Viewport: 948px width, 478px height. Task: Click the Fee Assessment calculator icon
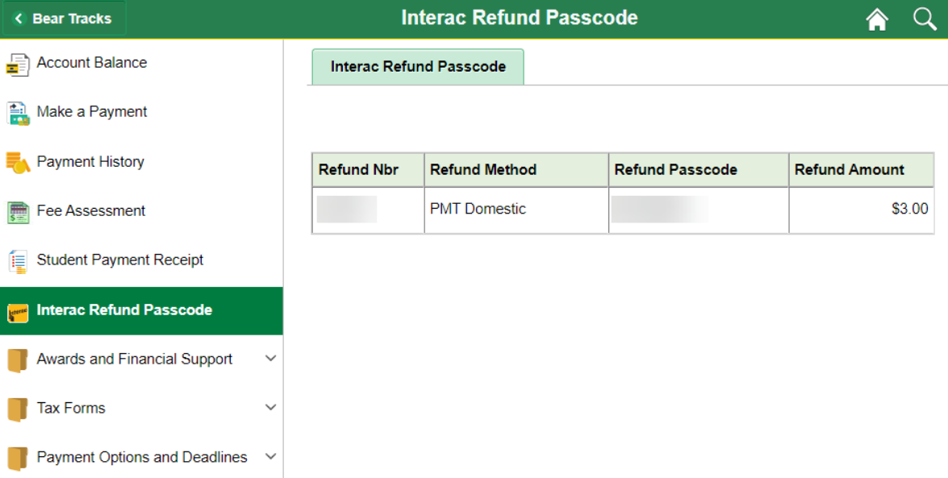(x=18, y=212)
